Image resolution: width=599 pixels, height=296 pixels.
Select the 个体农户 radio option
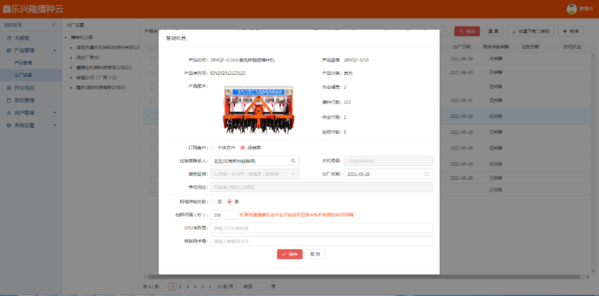(x=213, y=148)
